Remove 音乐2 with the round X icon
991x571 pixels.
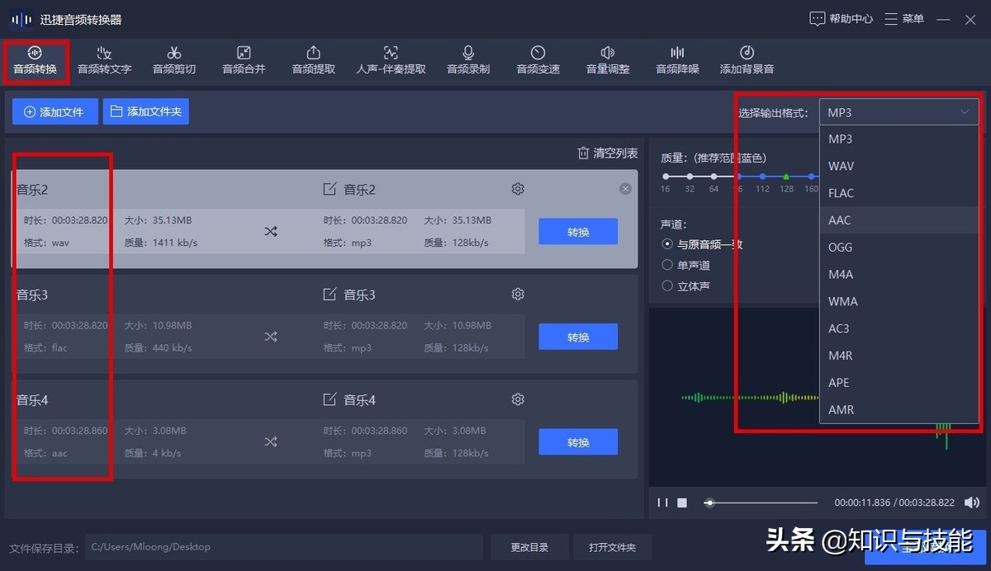[625, 189]
